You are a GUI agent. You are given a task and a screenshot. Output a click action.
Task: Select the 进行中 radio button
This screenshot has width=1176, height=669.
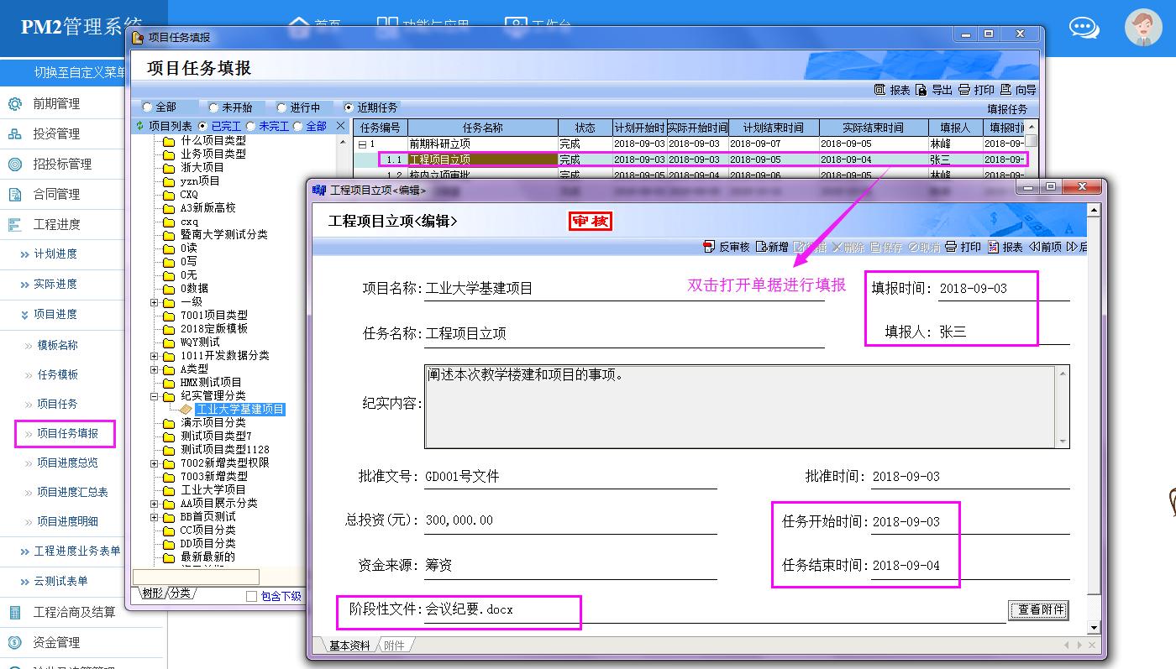281,107
